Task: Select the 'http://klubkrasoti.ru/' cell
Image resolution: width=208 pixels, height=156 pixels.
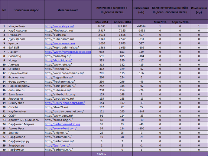Action: [68, 31]
